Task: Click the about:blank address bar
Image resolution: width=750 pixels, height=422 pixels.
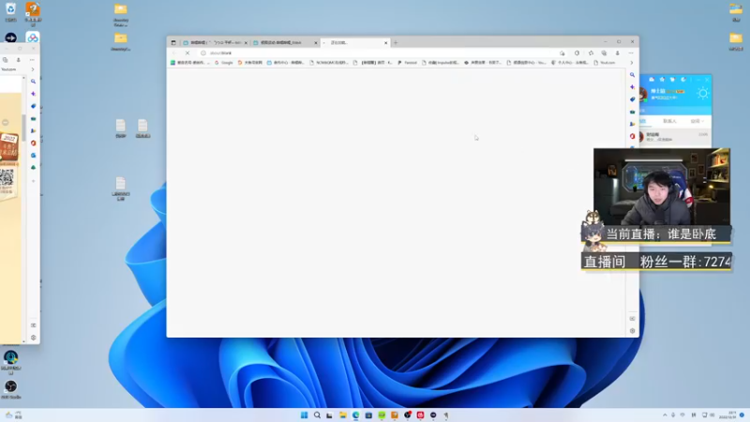Action: pyautogui.click(x=378, y=53)
